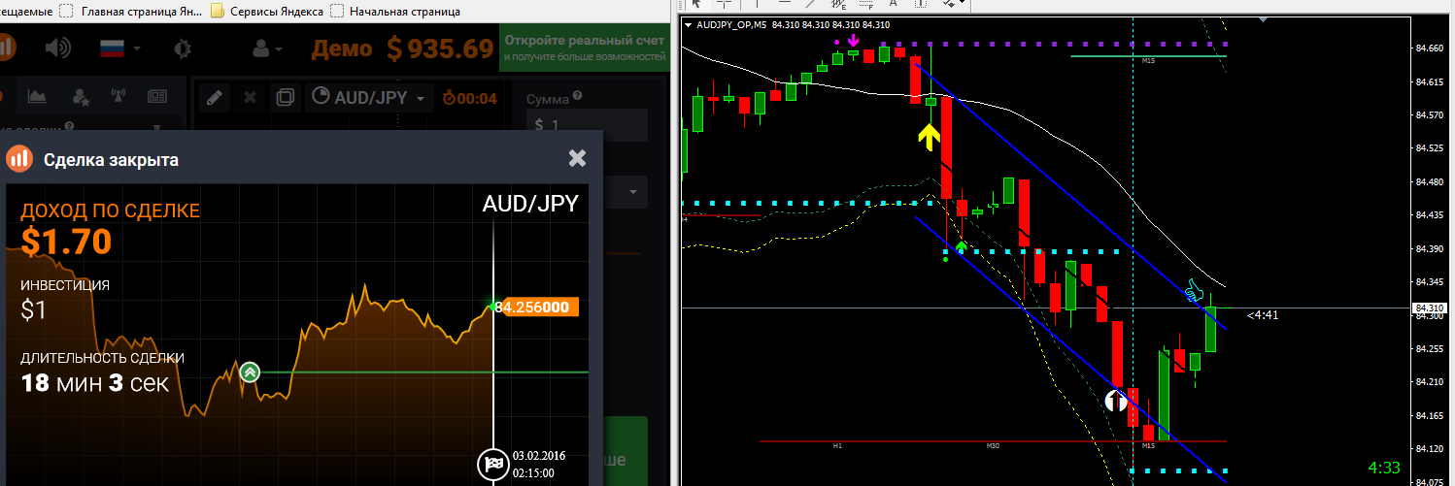Image resolution: width=1455 pixels, height=486 pixels.
Task: Select the crosshair tool in MetaTrader toolbar
Action: pyautogui.click(x=723, y=3)
